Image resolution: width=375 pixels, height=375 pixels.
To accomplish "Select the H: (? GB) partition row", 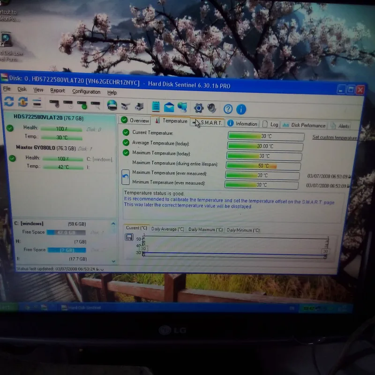I will (x=51, y=241).
